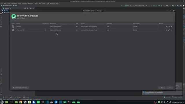The width and height of the screenshot is (185, 104).
Task: Open the Resource Manager side tab
Action: 1,21
